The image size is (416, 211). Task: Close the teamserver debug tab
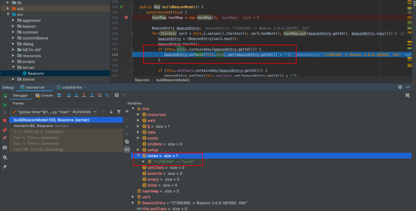48,88
